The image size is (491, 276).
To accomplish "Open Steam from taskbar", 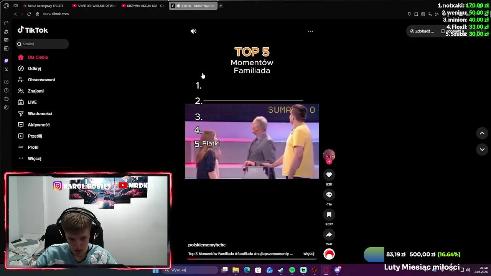I will coord(281,270).
